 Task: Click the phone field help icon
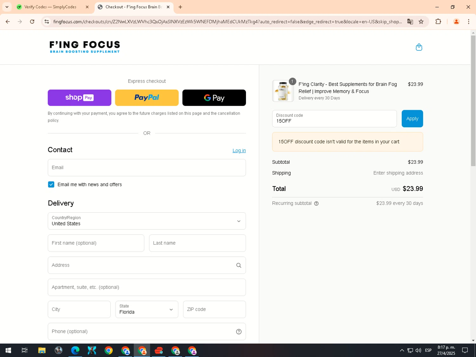pos(239,332)
